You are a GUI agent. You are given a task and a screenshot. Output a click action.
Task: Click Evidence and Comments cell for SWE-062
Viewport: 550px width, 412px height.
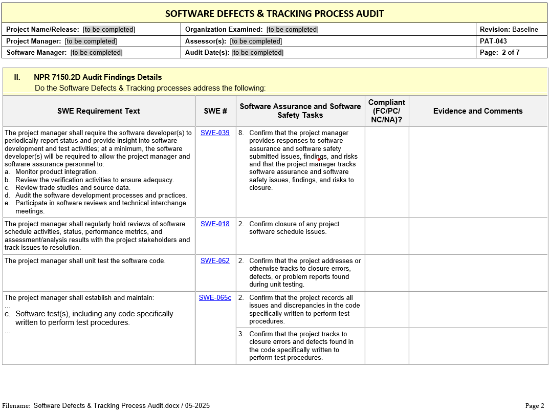coord(478,273)
